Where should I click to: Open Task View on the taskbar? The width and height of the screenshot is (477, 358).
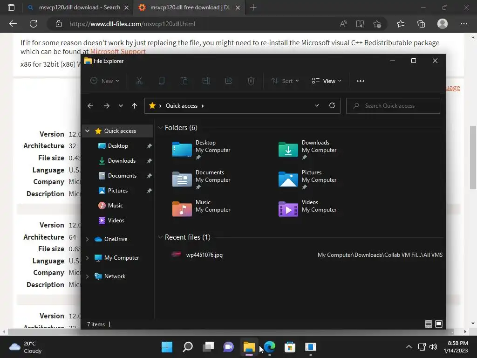(208, 347)
